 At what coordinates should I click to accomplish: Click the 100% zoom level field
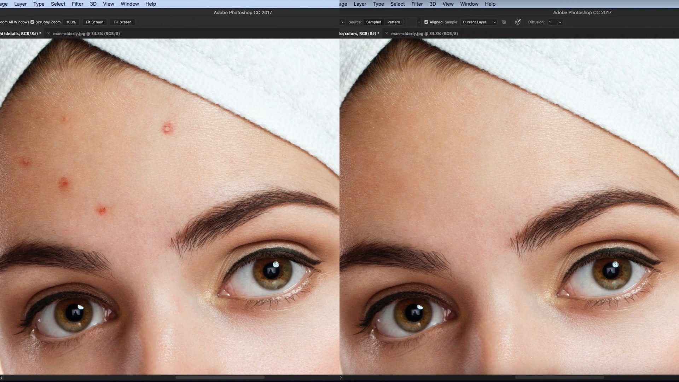click(71, 22)
